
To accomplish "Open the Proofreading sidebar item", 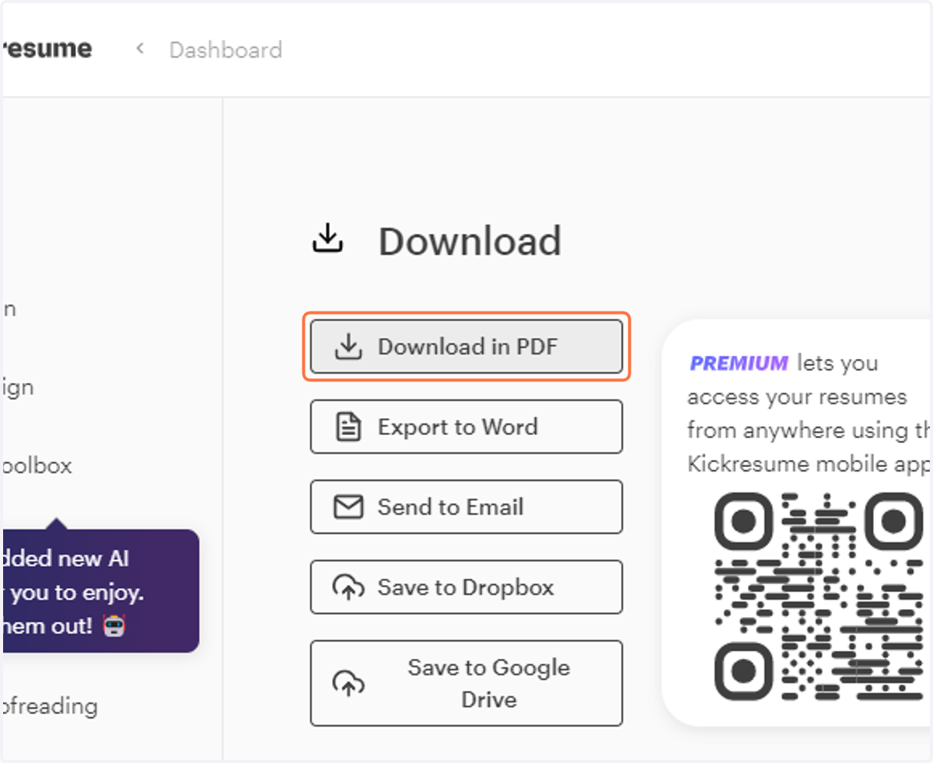I will click(x=50, y=706).
